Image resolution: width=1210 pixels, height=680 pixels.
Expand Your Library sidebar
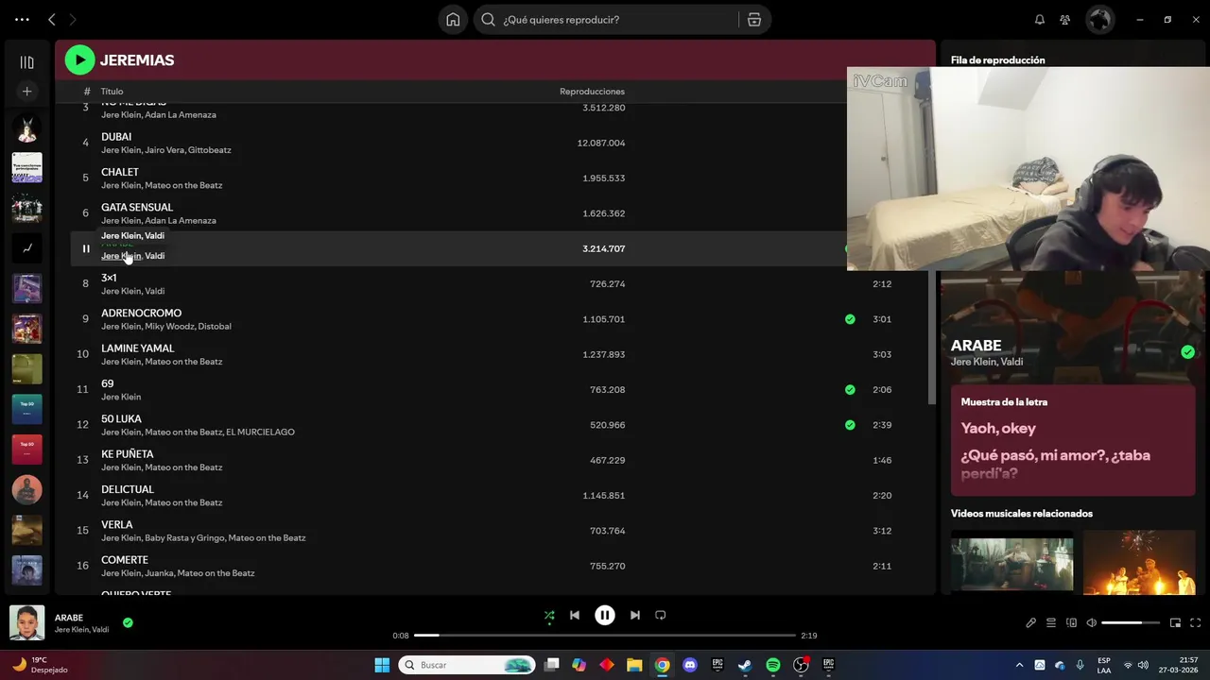[x=26, y=62]
